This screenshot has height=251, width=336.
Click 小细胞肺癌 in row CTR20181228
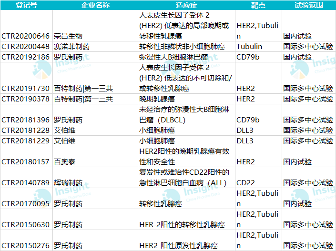(x=157, y=131)
